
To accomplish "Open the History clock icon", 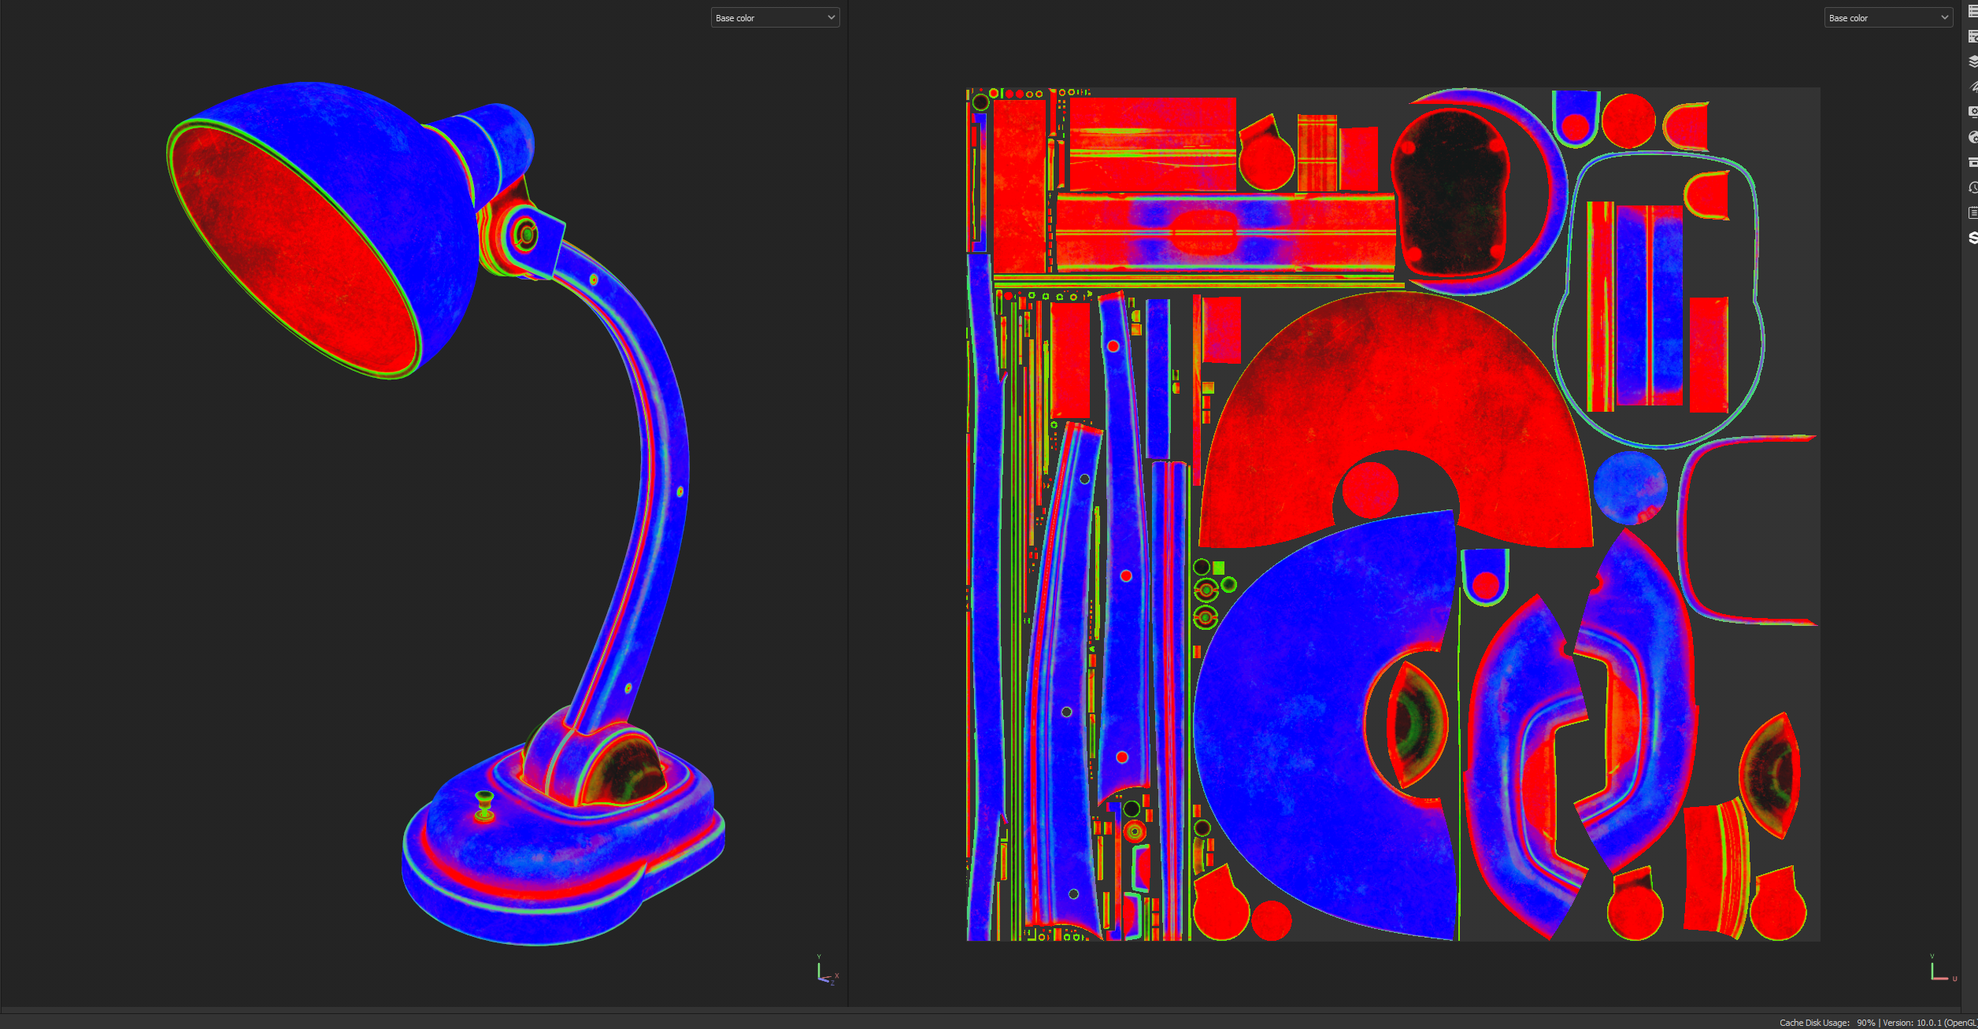I will coord(1972,187).
